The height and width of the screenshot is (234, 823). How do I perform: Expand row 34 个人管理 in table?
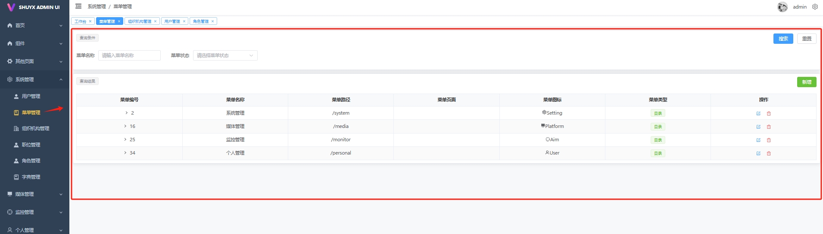tap(125, 153)
